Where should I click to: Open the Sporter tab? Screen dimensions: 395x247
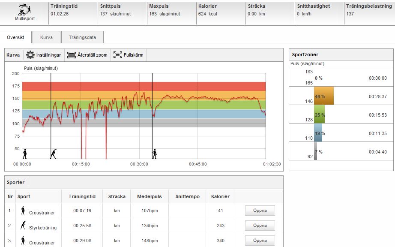[x=16, y=182]
